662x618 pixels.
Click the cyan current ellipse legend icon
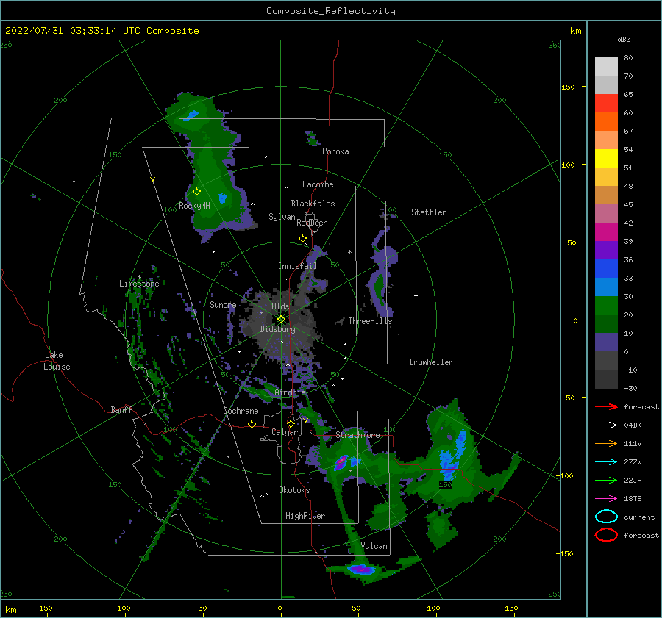[x=606, y=517]
